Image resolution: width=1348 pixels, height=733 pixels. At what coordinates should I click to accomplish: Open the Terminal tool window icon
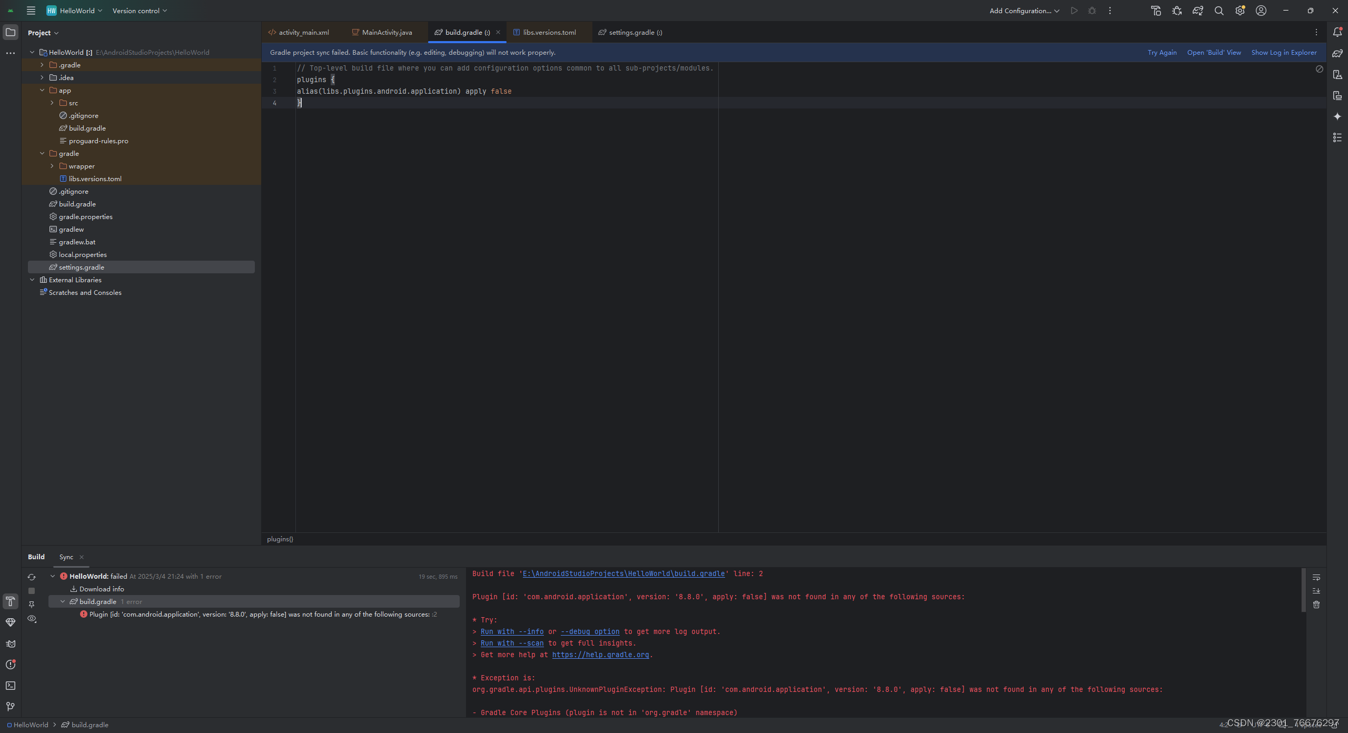(x=11, y=686)
